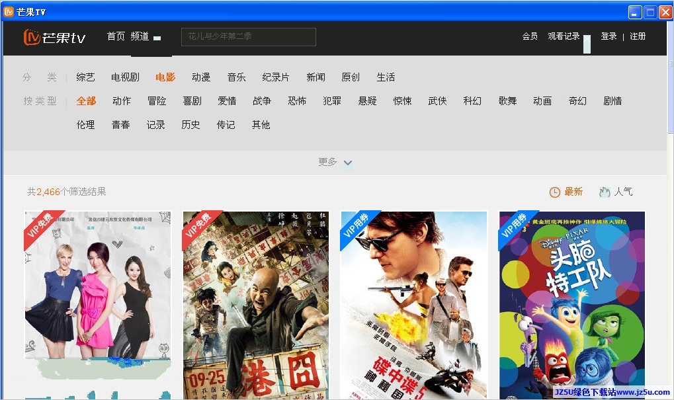Select the 新闻 category

pyautogui.click(x=316, y=77)
